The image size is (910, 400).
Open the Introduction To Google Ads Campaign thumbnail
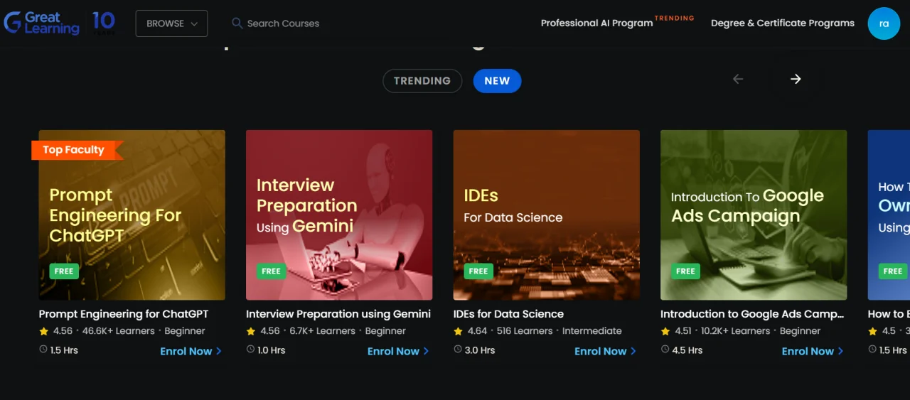point(754,215)
